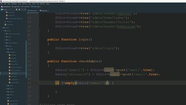The width and height of the screenshot is (186, 105).
Task: Open the View menu
Action: click(9, 4)
